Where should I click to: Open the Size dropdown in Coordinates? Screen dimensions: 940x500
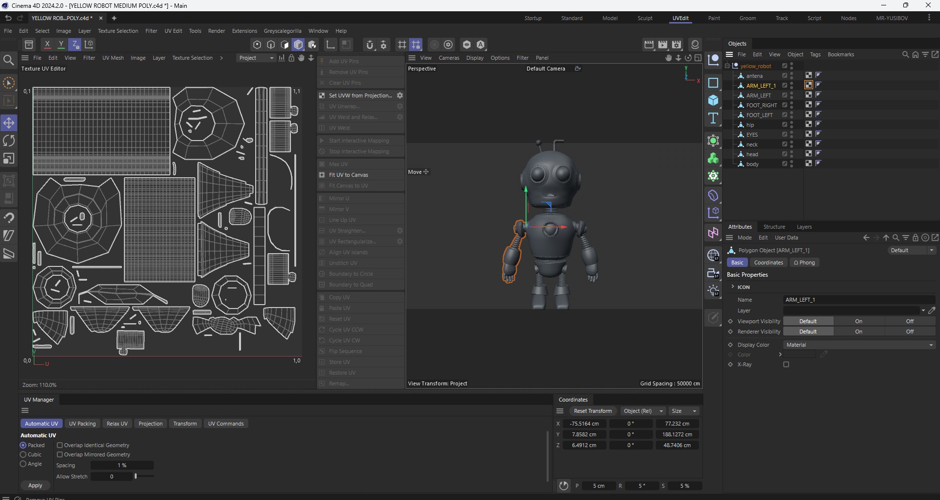click(x=684, y=411)
